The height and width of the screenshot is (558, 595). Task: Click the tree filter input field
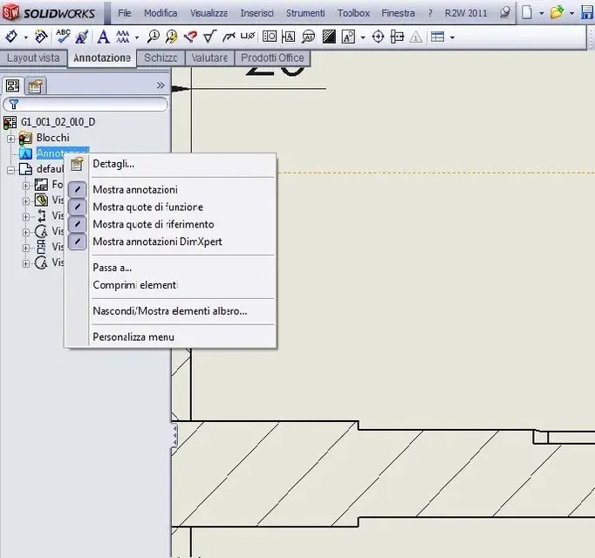85,104
